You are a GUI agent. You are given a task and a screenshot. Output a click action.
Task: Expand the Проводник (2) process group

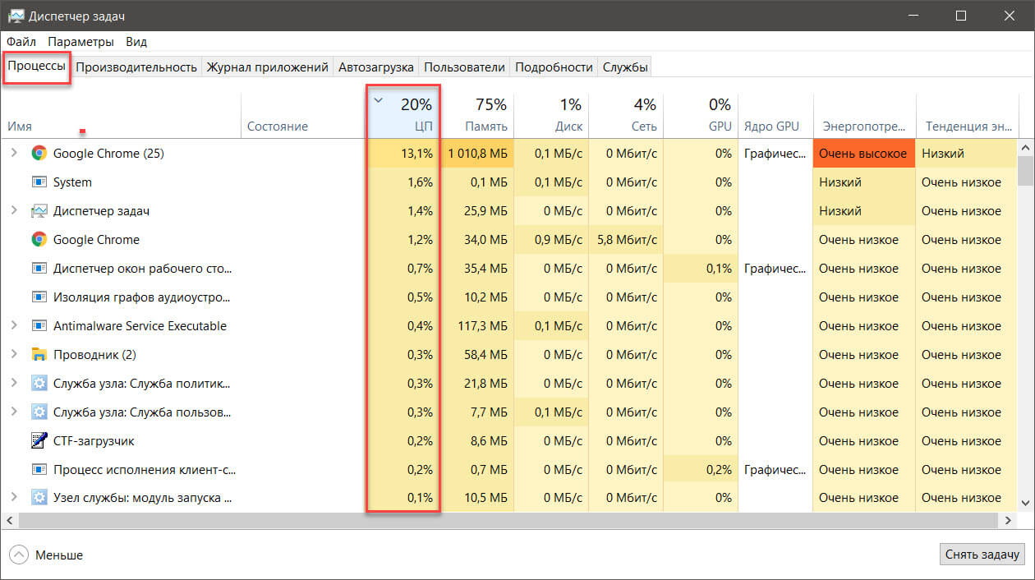(13, 355)
